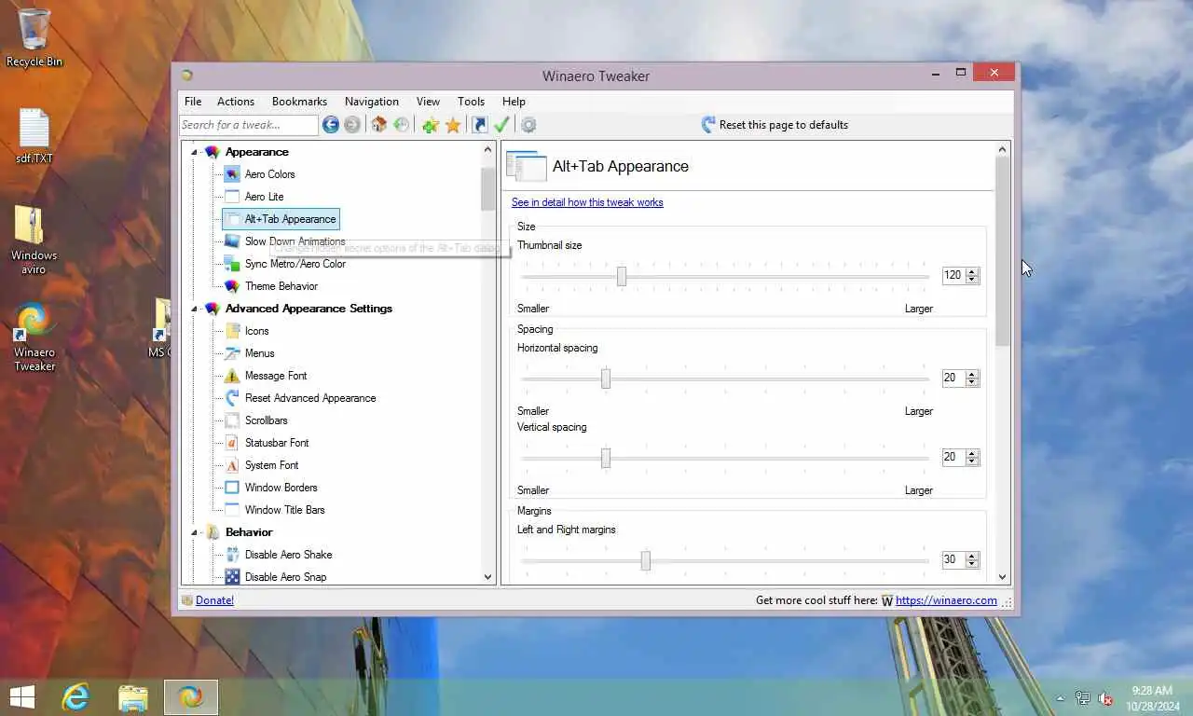
Task: Open the View menu
Action: [x=428, y=102]
